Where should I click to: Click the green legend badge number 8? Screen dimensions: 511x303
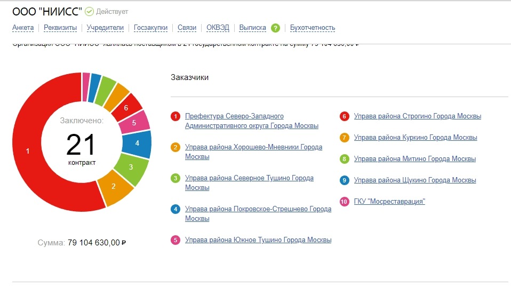345,159
